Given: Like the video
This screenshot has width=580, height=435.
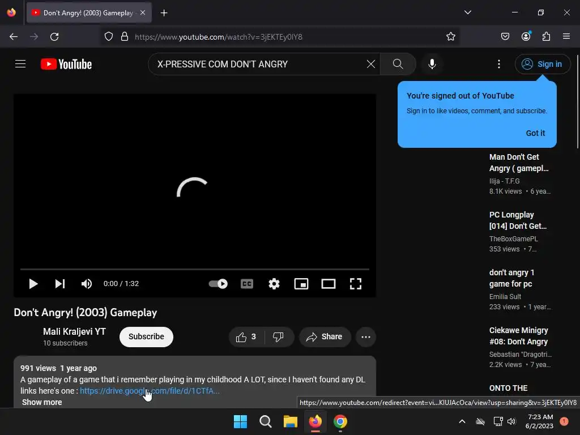Looking at the screenshot, I should point(246,336).
